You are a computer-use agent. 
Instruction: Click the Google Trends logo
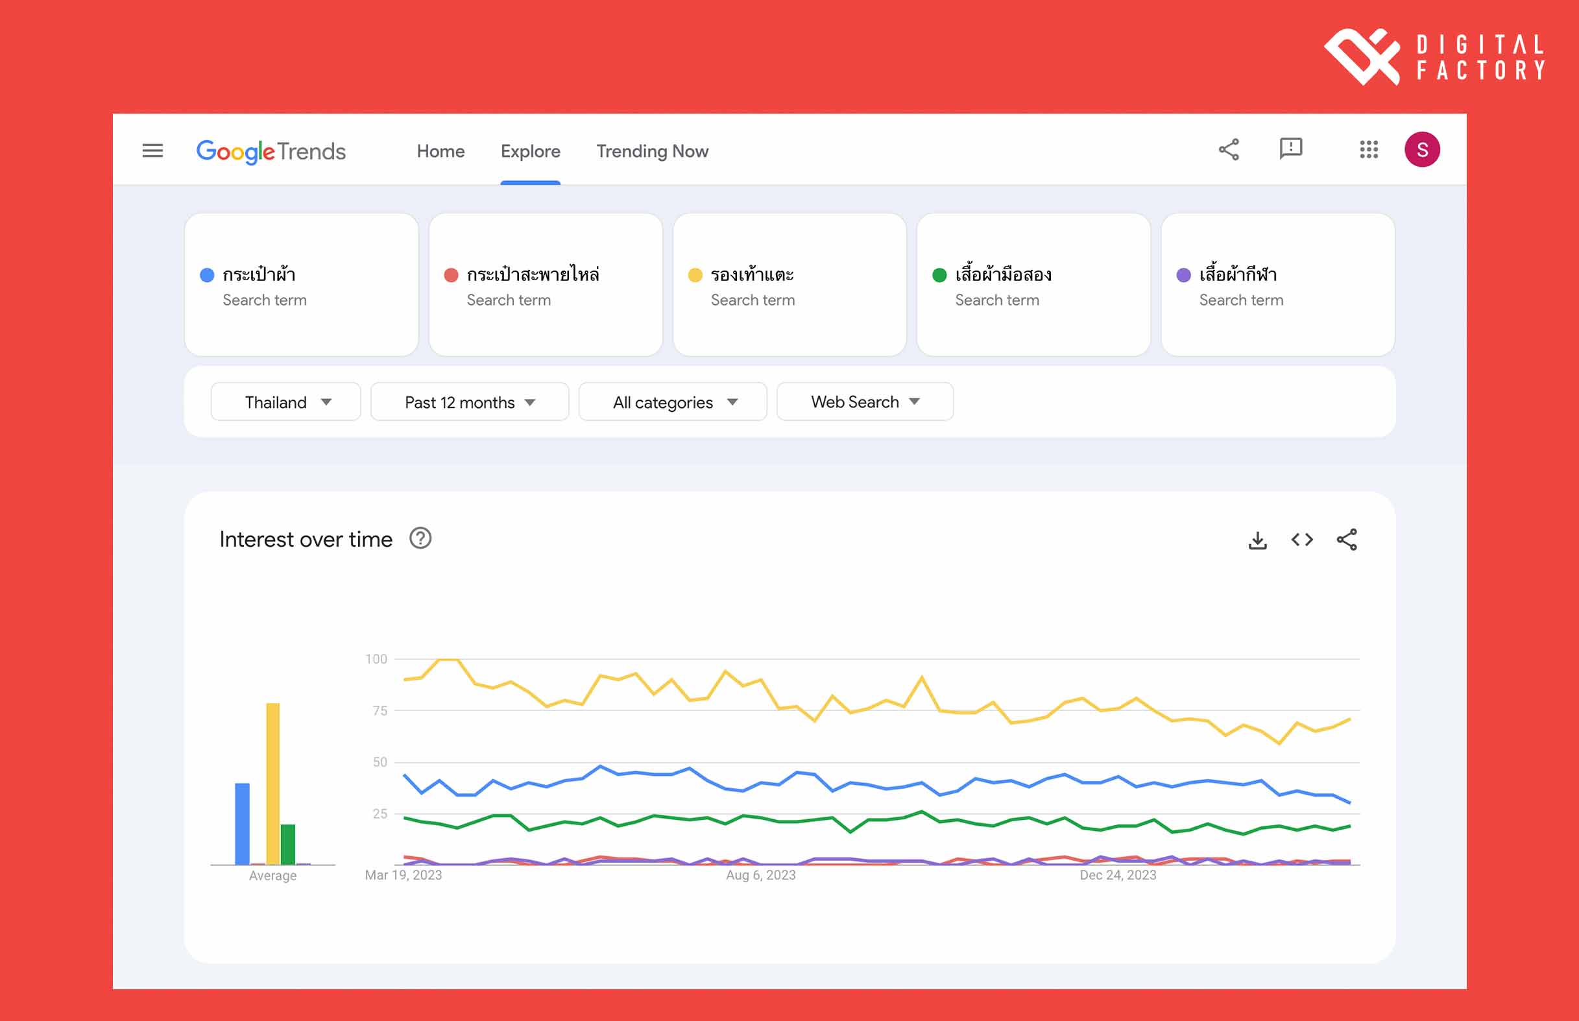pos(271,151)
